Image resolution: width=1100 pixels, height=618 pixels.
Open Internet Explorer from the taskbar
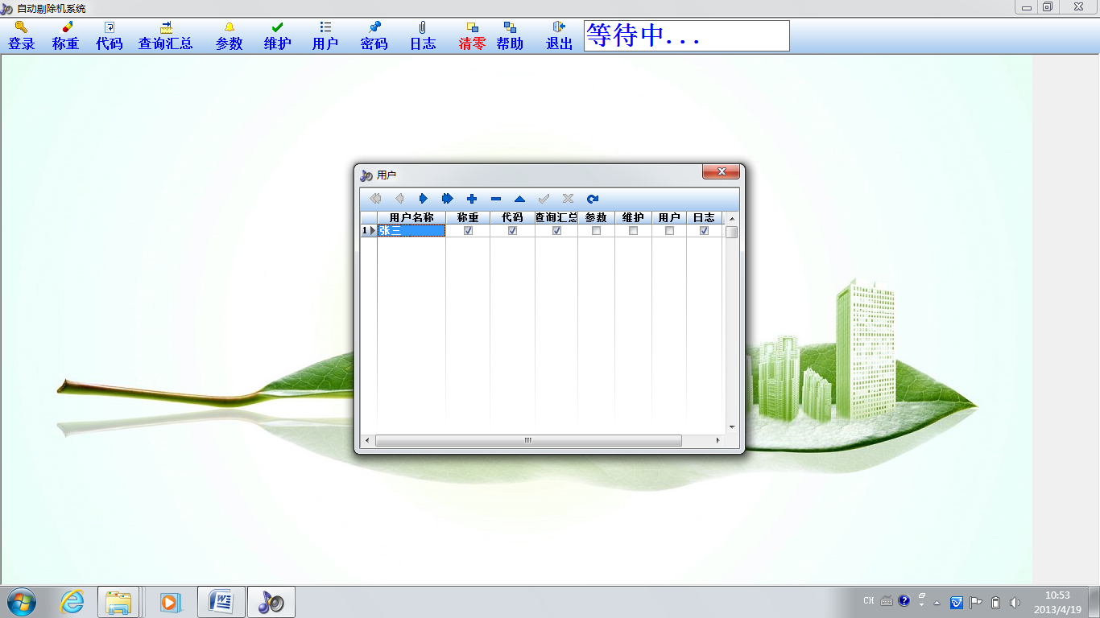(x=72, y=602)
